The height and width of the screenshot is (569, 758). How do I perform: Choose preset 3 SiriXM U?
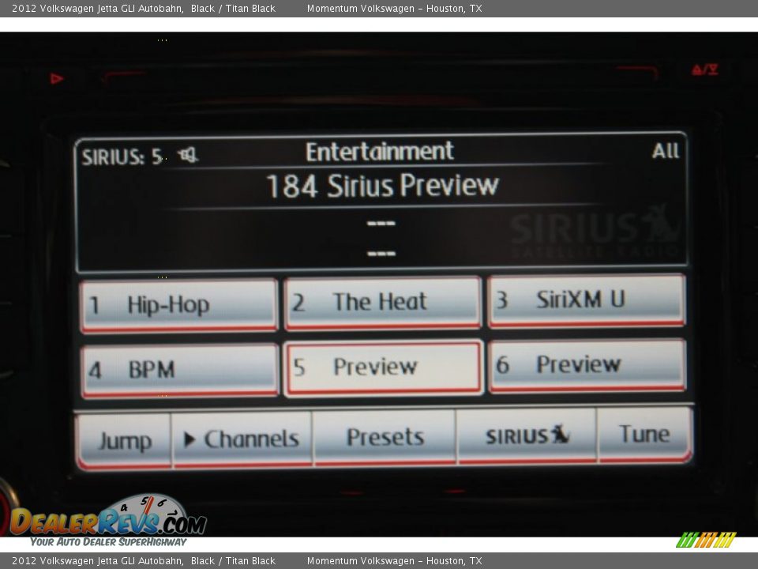point(586,300)
